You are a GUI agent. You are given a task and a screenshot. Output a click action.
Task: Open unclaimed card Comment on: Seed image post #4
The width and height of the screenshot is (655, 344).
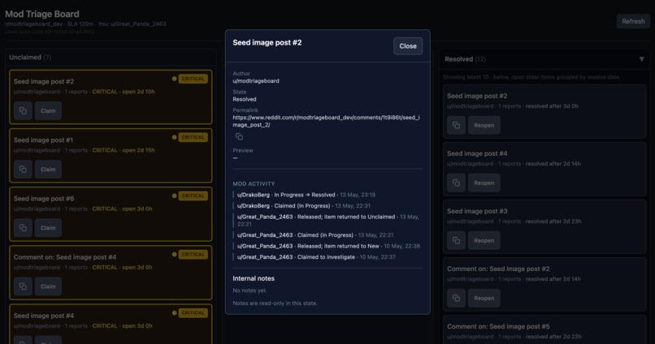[65, 257]
